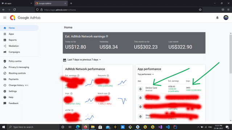This screenshot has height=130, width=232.
Task: Click the Yesterday US$8.34 value
Action: tap(109, 47)
